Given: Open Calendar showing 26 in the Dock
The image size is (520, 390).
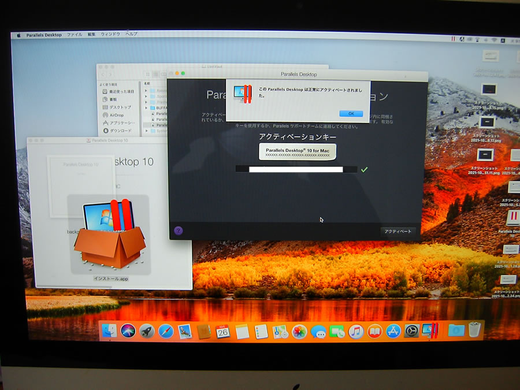Looking at the screenshot, I should pyautogui.click(x=222, y=331).
